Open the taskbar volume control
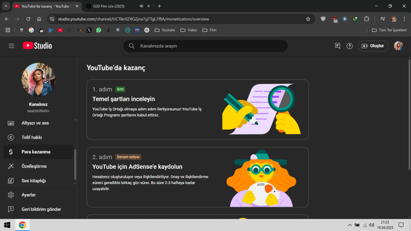This screenshot has height=231, width=411. click(x=372, y=225)
